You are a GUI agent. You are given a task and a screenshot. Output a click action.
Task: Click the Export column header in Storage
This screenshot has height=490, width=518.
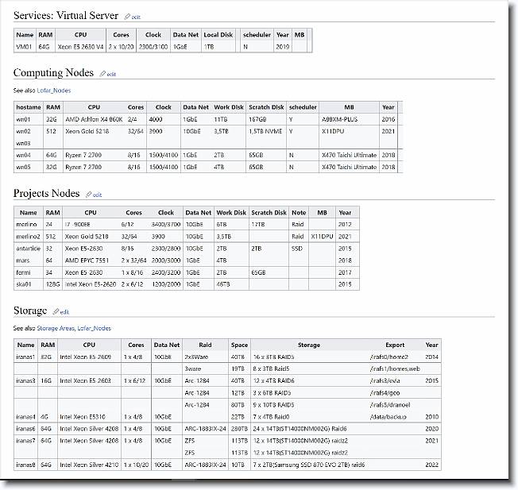[x=395, y=345]
